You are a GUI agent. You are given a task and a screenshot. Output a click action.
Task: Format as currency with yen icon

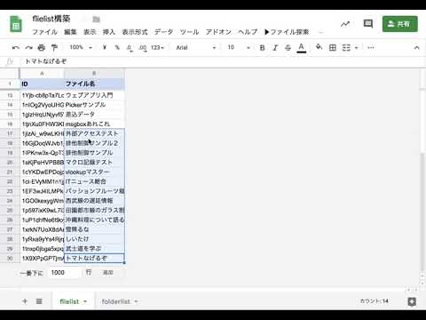[x=105, y=47]
